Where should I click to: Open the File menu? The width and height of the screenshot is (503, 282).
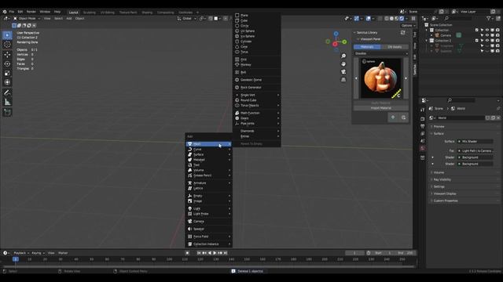(12, 12)
